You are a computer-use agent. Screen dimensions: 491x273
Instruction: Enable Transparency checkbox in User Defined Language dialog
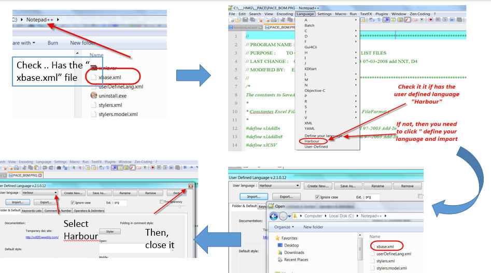tap(162, 202)
